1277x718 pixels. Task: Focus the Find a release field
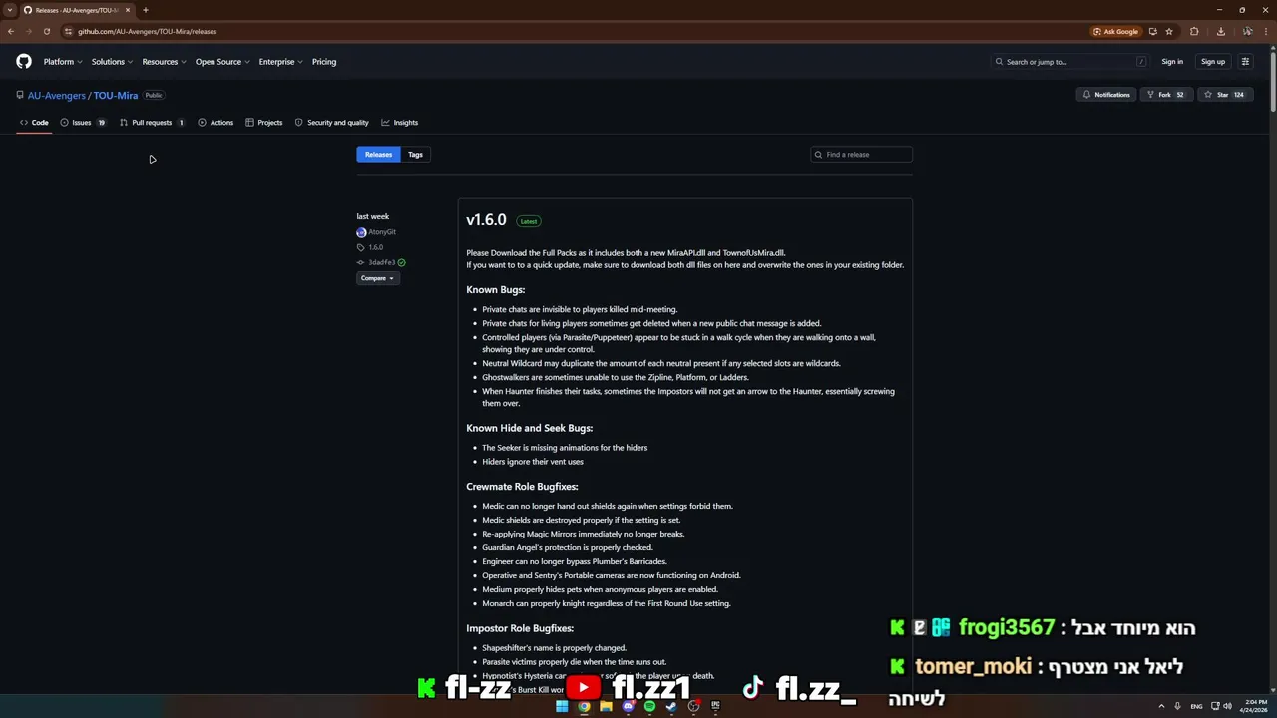[861, 155]
